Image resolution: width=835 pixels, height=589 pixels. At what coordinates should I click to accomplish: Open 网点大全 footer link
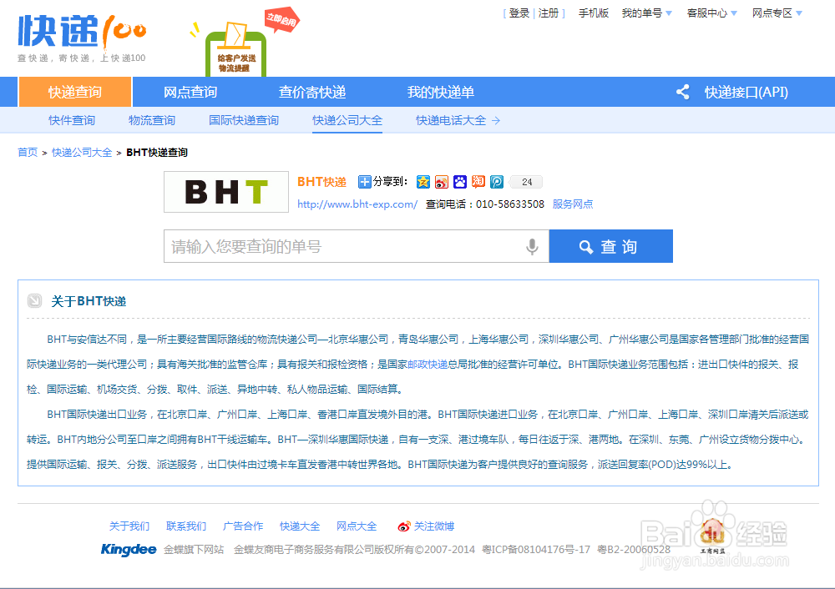point(357,526)
